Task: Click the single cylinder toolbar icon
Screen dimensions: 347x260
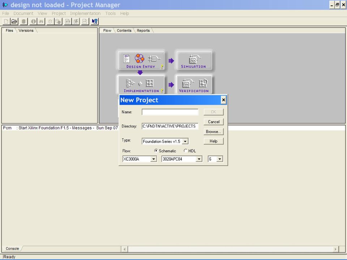Action: [x=50, y=21]
